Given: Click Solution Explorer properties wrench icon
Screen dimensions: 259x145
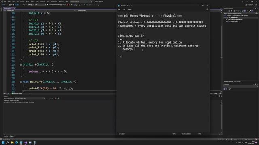Looking at the screenshot, I should point(250,11).
